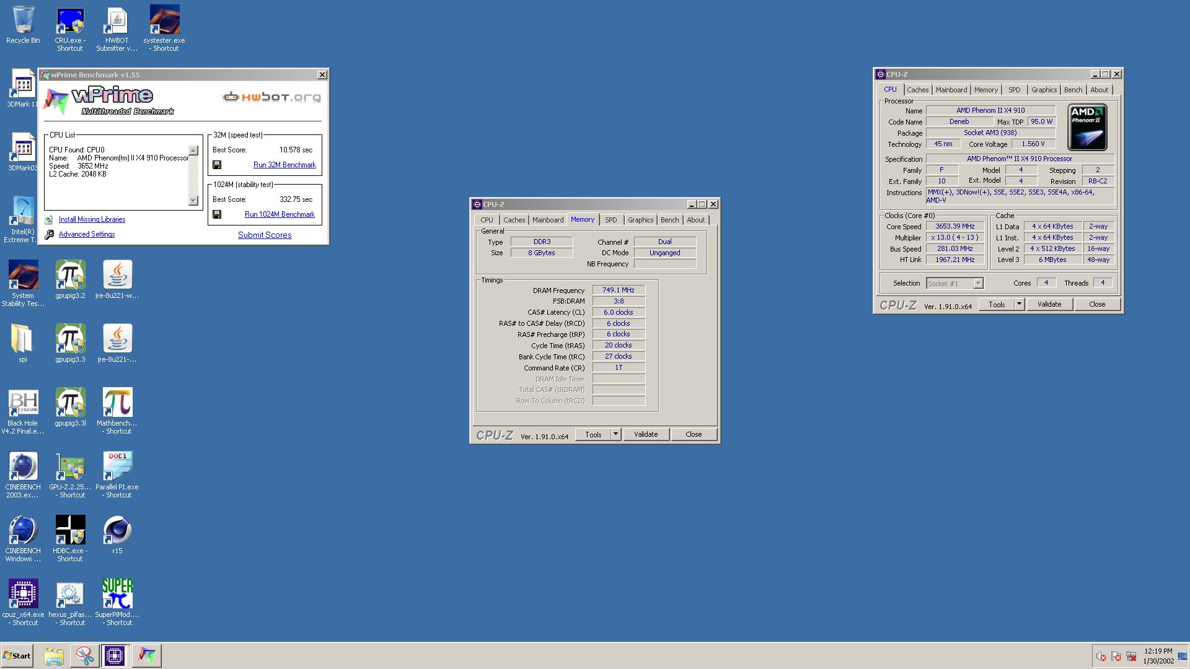This screenshot has height=669, width=1190.
Task: Click Tools button in right CPU-Z window
Action: pyautogui.click(x=997, y=304)
